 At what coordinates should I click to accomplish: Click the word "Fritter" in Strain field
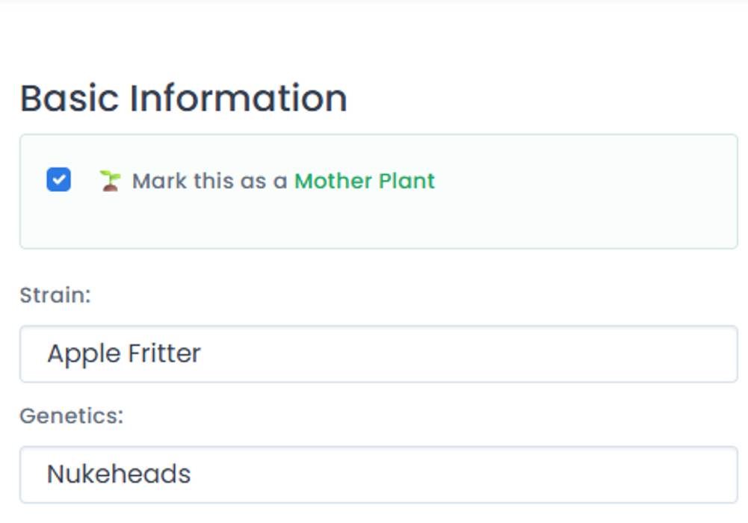click(163, 353)
